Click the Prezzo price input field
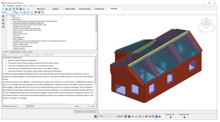The image size is (220, 122). click(87, 106)
